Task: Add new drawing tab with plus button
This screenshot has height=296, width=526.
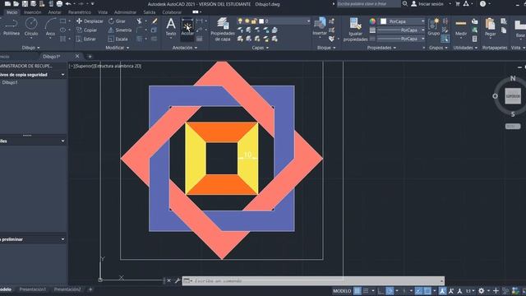Action: pos(90,57)
